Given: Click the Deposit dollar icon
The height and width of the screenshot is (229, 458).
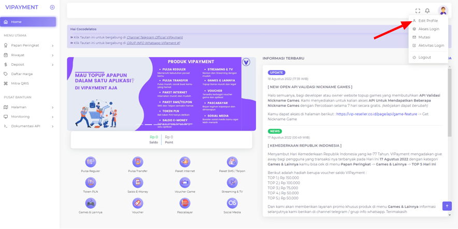Looking at the screenshot, I should (6, 65).
